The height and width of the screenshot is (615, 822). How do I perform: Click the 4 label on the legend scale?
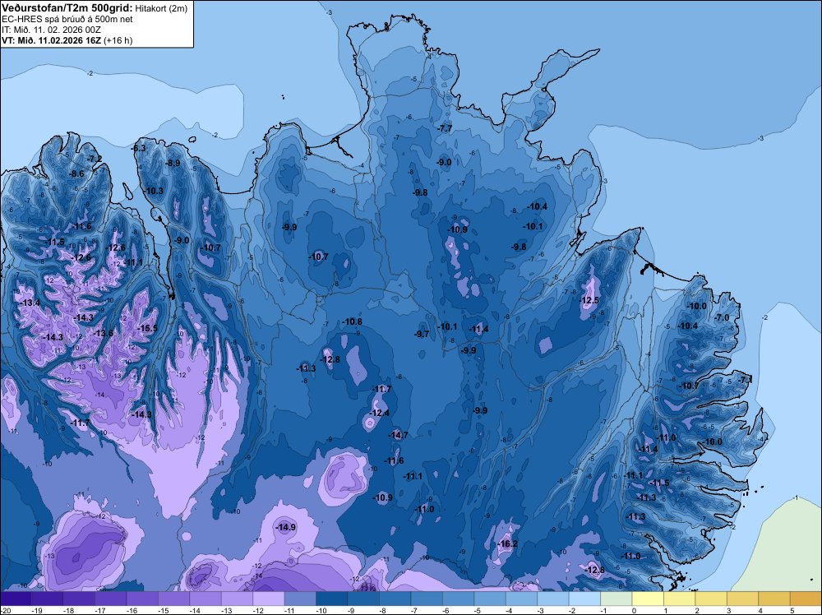click(760, 610)
